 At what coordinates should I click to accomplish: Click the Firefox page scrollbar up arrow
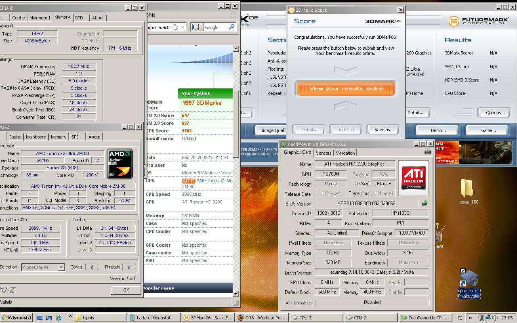click(236, 48)
